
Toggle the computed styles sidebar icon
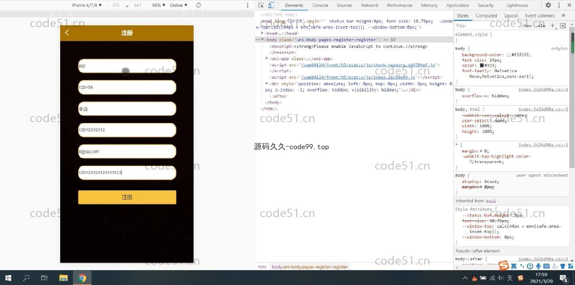click(x=563, y=25)
